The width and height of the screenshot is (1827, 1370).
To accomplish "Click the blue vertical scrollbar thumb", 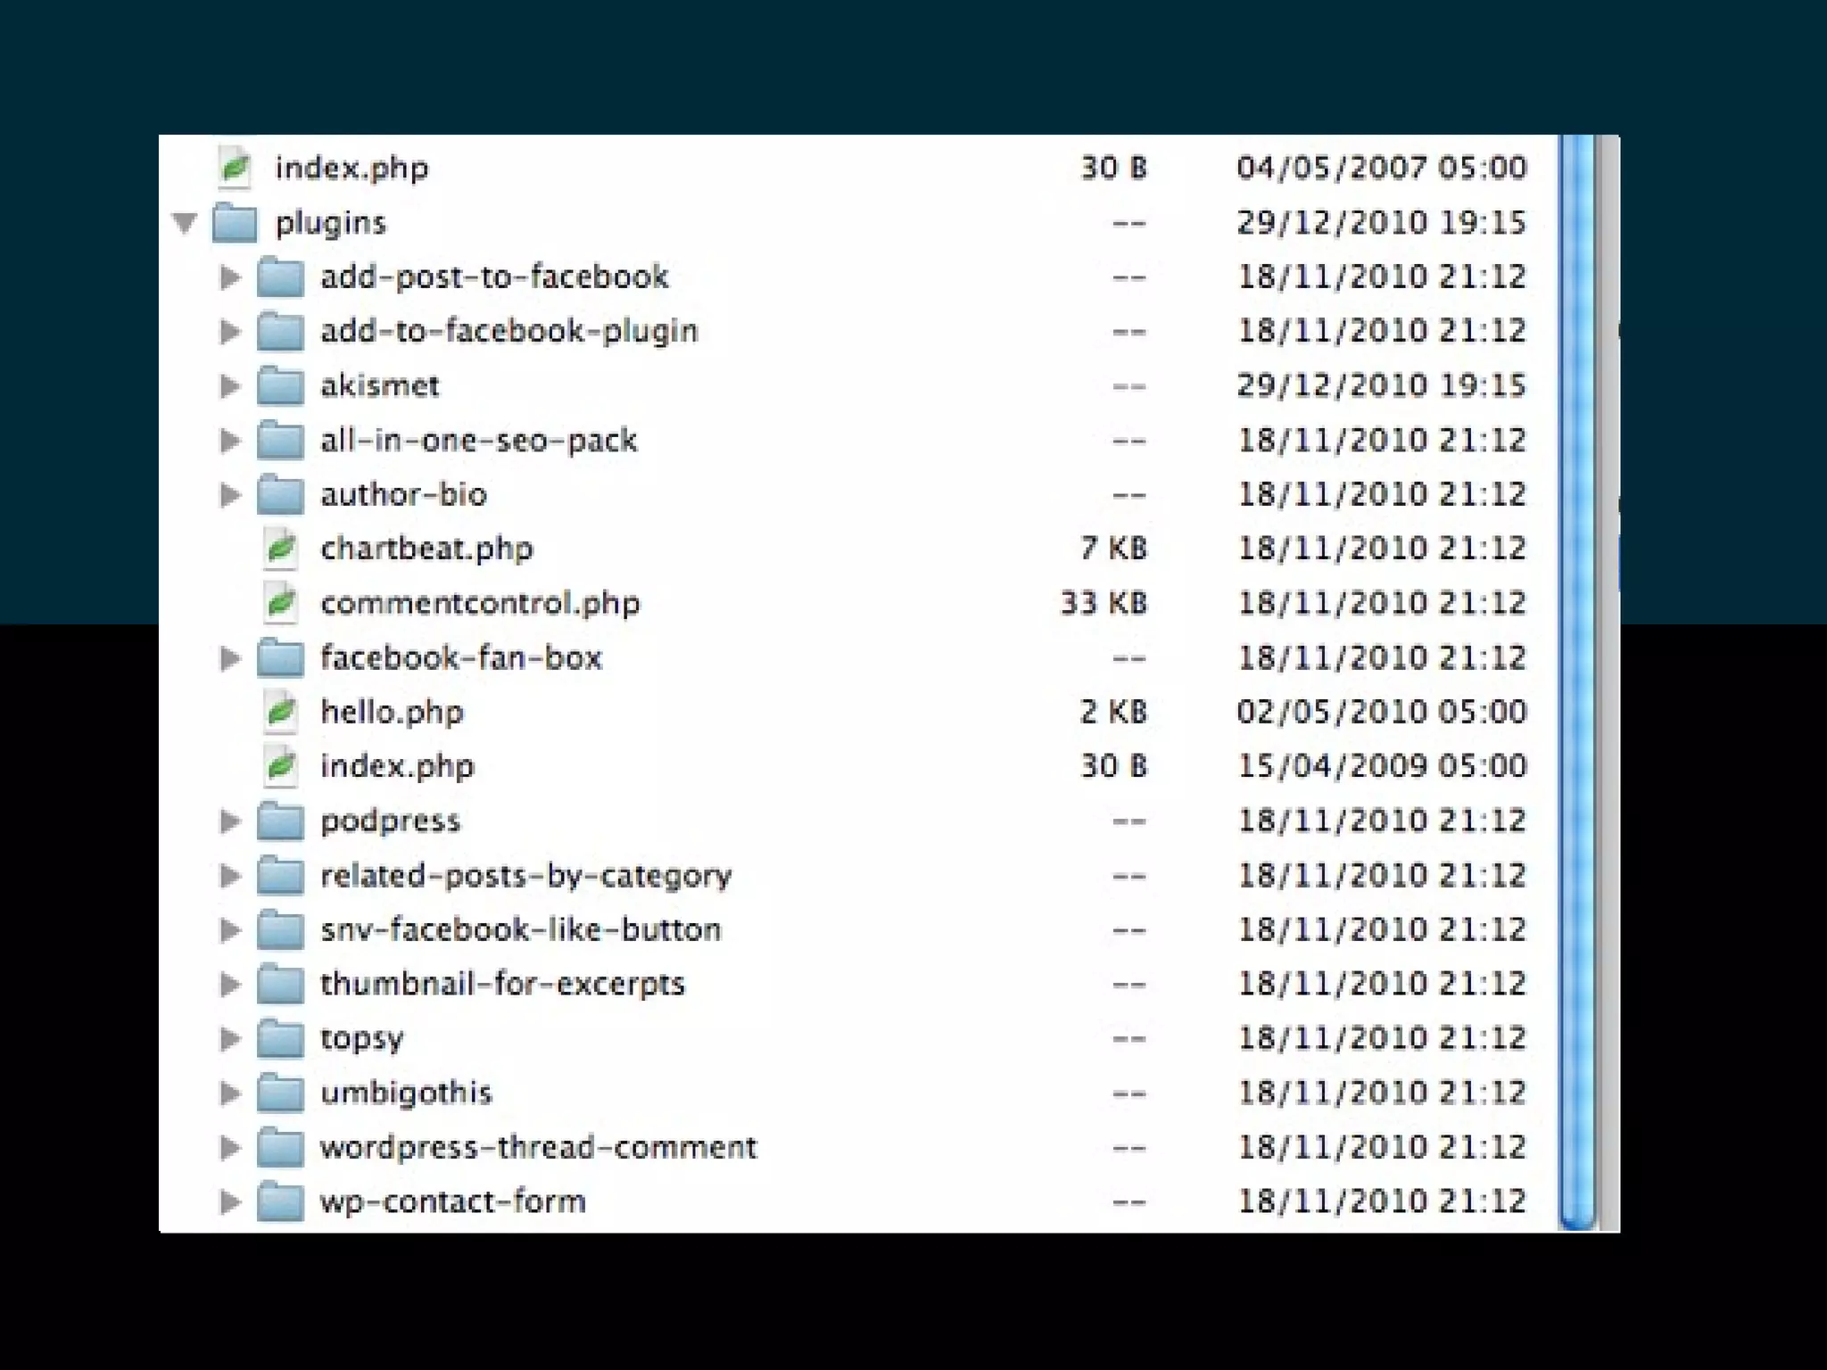I will point(1577,683).
